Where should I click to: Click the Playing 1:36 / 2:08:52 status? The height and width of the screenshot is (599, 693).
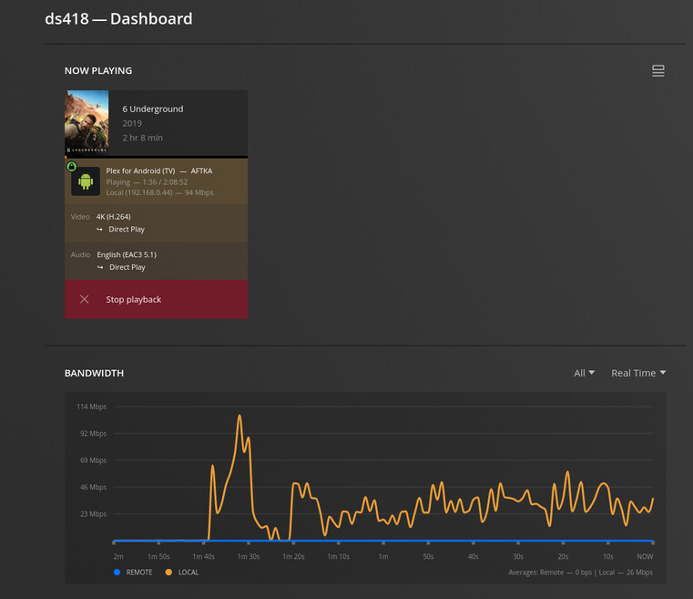tap(147, 181)
